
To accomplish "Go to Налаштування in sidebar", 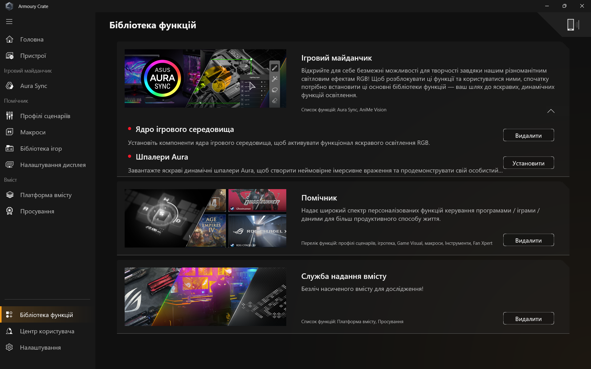I will (x=40, y=347).
